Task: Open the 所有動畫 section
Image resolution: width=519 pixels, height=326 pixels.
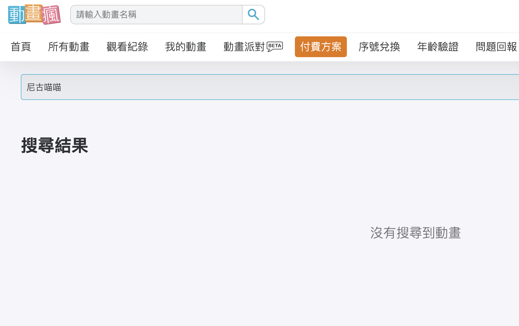Action: click(69, 47)
